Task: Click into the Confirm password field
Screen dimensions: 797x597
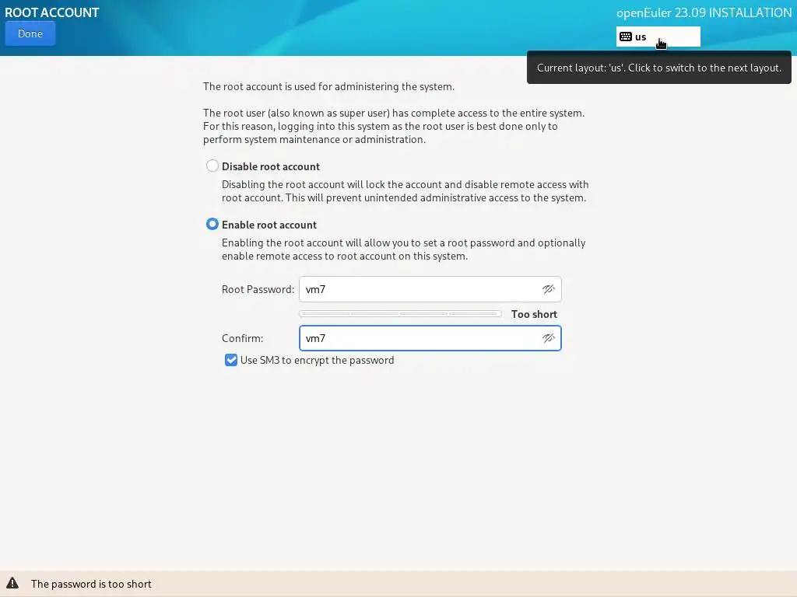Action: coord(430,338)
